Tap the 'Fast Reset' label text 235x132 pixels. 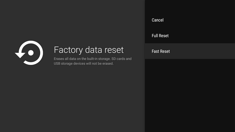(161, 51)
